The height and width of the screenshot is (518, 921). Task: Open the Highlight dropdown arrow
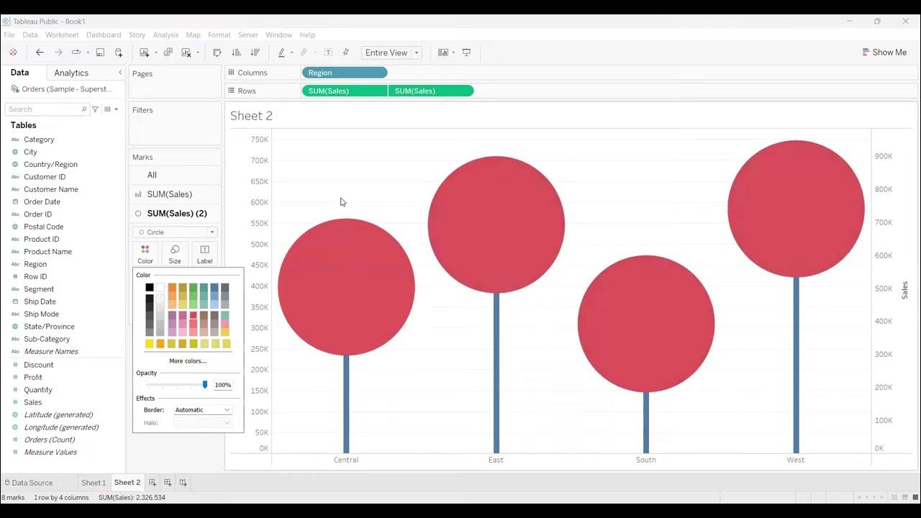click(291, 53)
